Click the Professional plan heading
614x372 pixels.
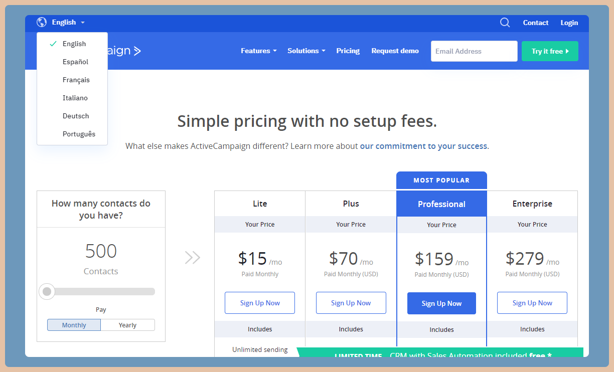pos(441,204)
